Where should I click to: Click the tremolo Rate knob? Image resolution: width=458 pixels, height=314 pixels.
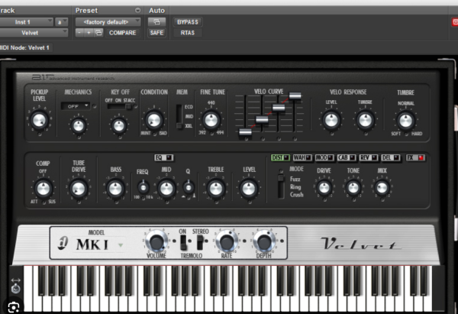pyautogui.click(x=226, y=242)
